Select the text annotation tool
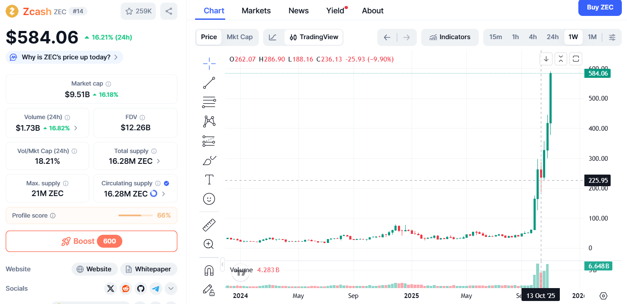 [209, 179]
